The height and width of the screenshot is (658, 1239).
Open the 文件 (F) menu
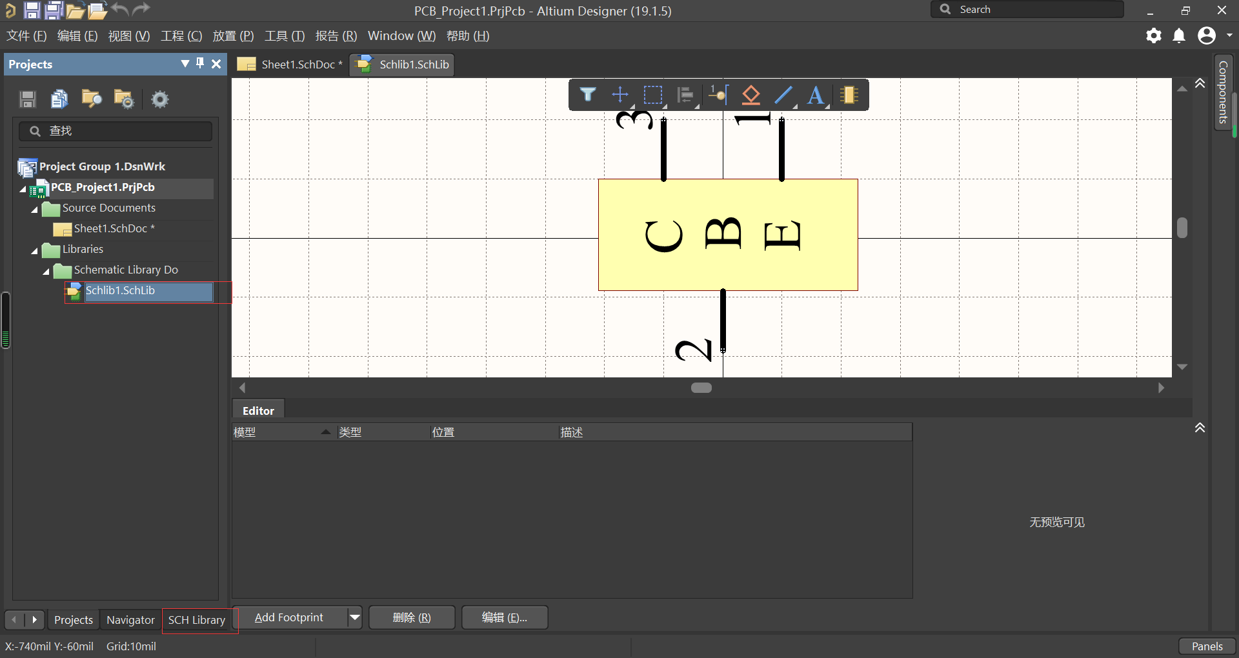26,36
